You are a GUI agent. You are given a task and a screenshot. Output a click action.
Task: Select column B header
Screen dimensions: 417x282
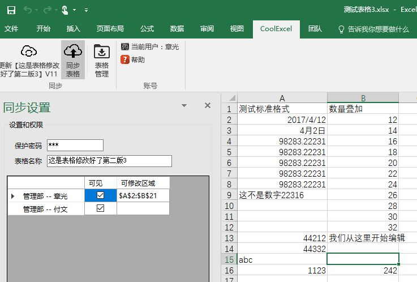pos(363,99)
